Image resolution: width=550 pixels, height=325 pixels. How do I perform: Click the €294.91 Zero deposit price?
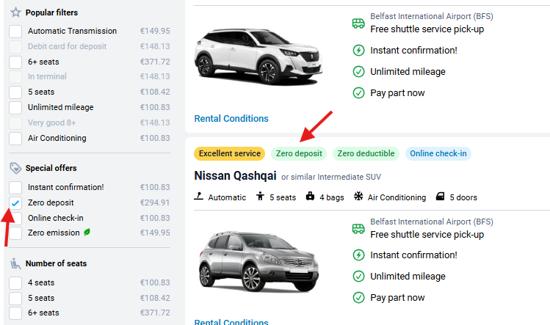coord(155,202)
